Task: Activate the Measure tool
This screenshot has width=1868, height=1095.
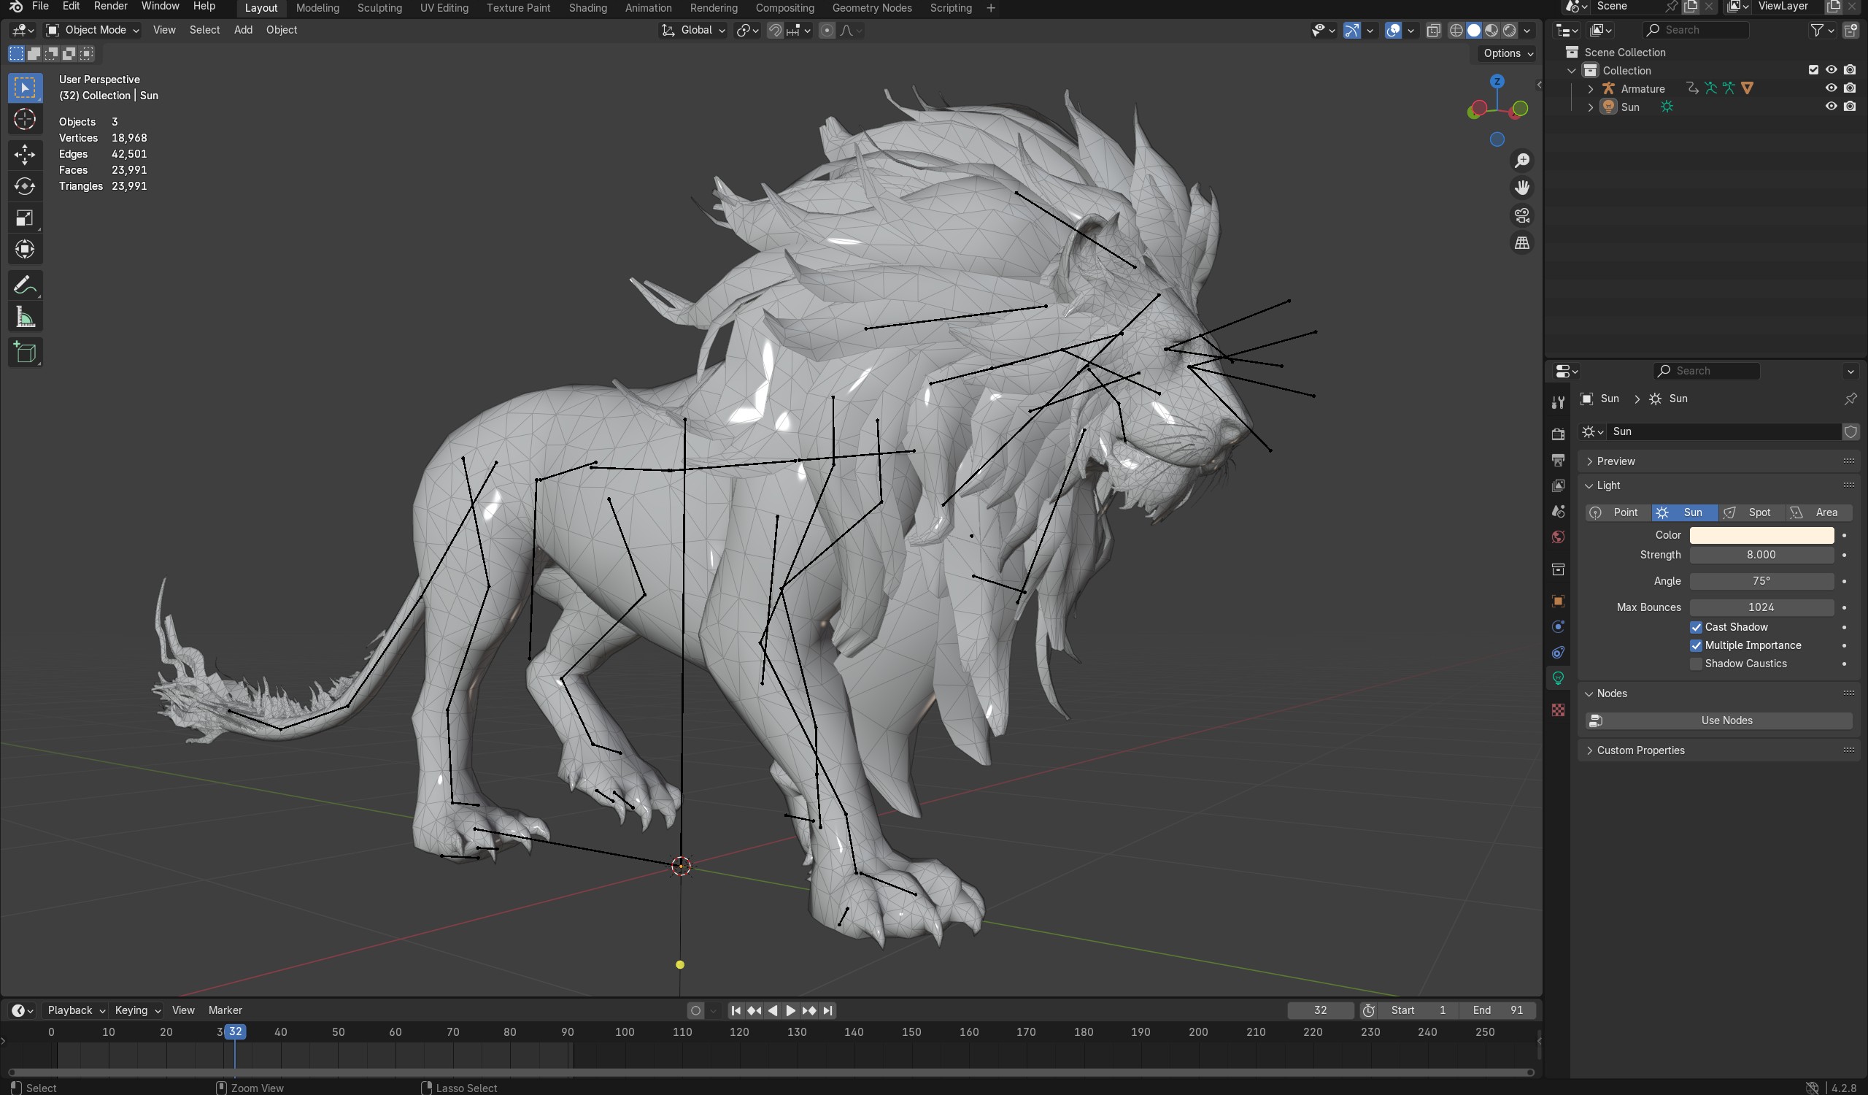Action: (x=25, y=318)
